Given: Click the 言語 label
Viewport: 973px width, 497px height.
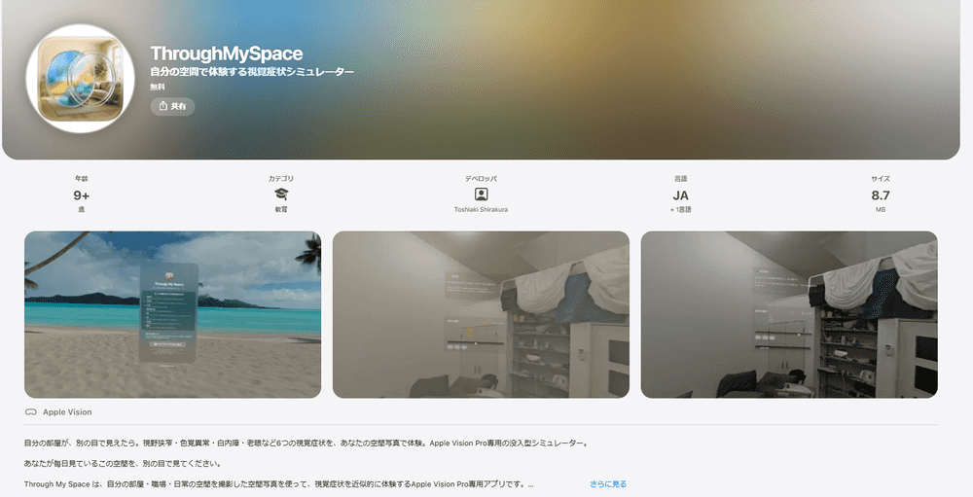Looking at the screenshot, I should pos(681,179).
